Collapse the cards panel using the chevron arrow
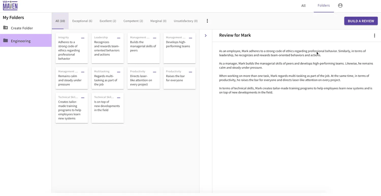The height and width of the screenshot is (196, 381). (x=205, y=36)
